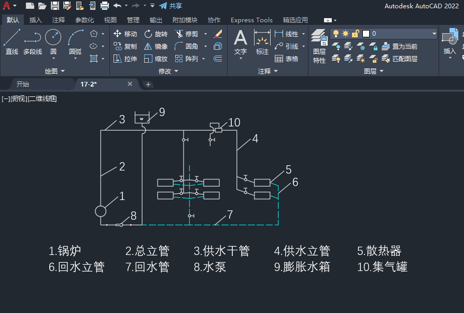Screen dimensions: 464x313
Task: Toggle layer freeze sun icon in layer dropdown
Action: click(x=345, y=34)
